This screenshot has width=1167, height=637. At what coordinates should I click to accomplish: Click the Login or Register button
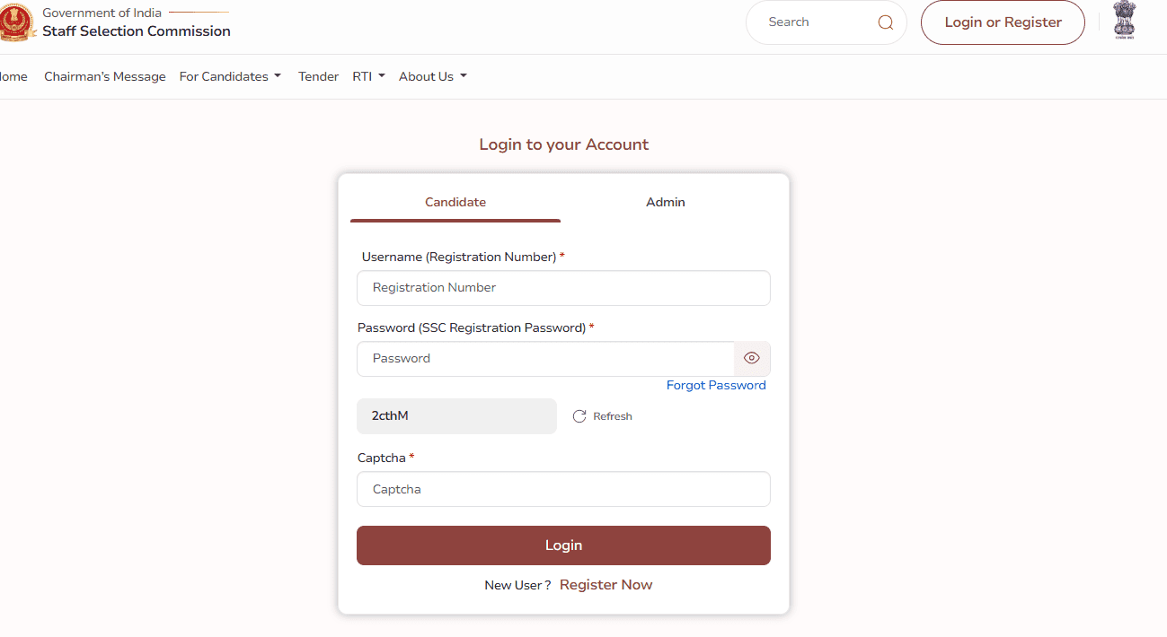pos(1003,22)
